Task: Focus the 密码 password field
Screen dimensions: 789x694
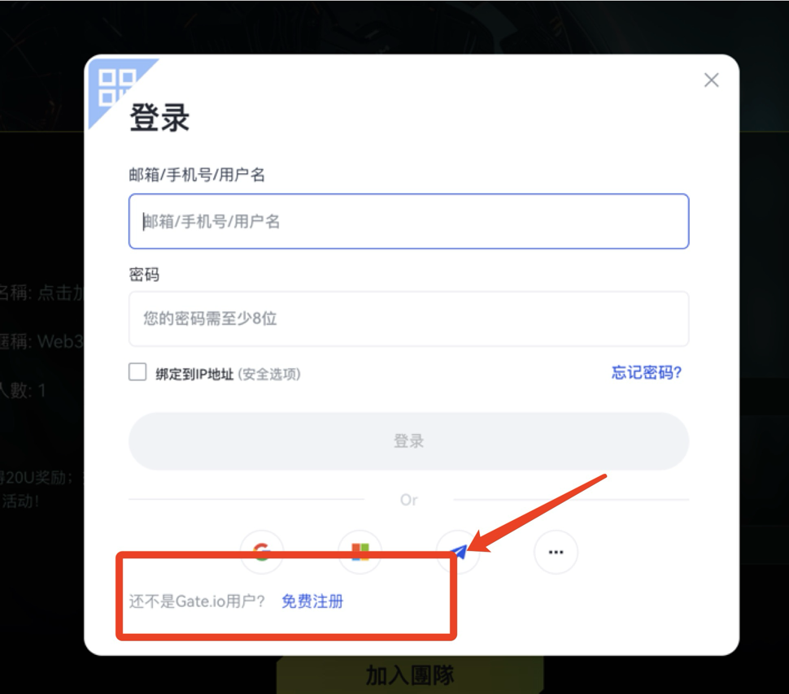Action: click(x=408, y=319)
